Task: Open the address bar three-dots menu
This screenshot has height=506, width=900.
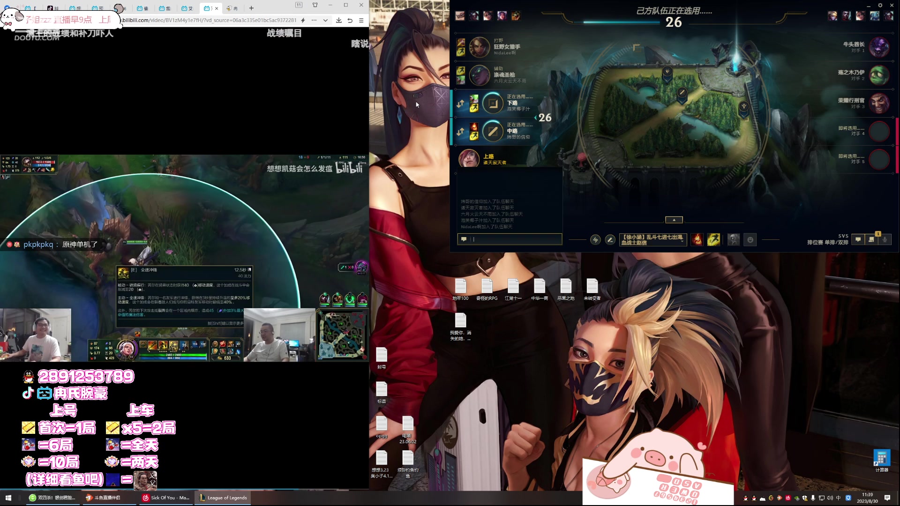Action: pos(314,20)
